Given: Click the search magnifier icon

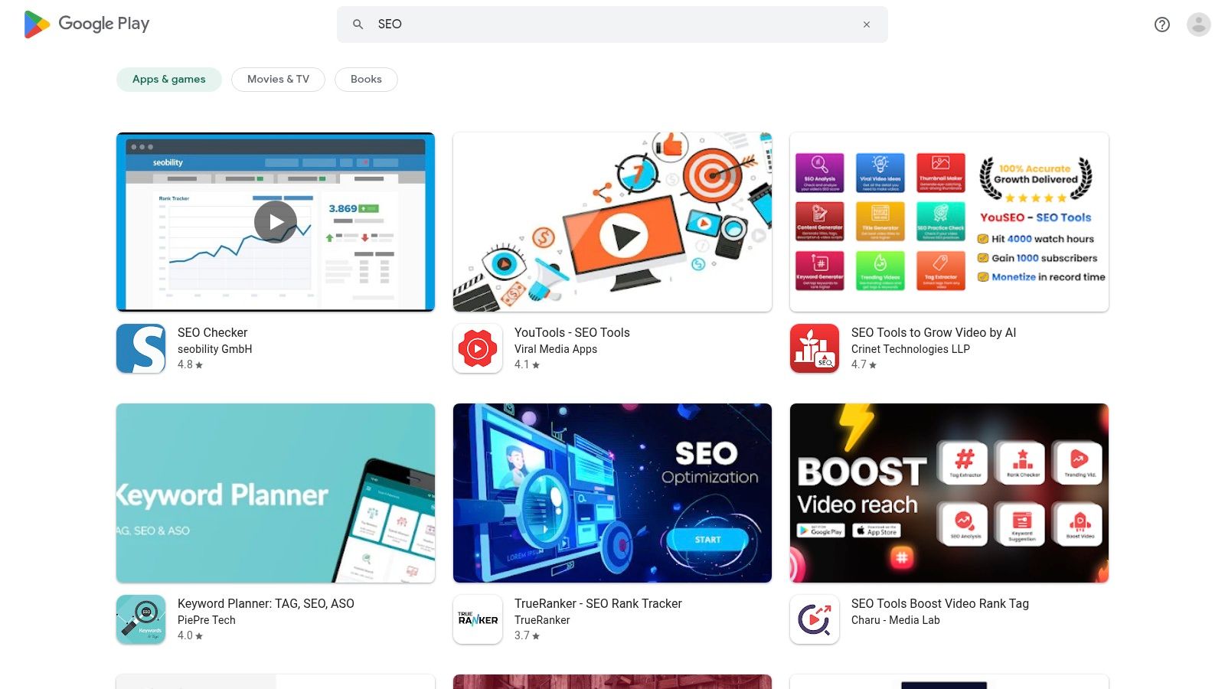Looking at the screenshot, I should coord(358,24).
